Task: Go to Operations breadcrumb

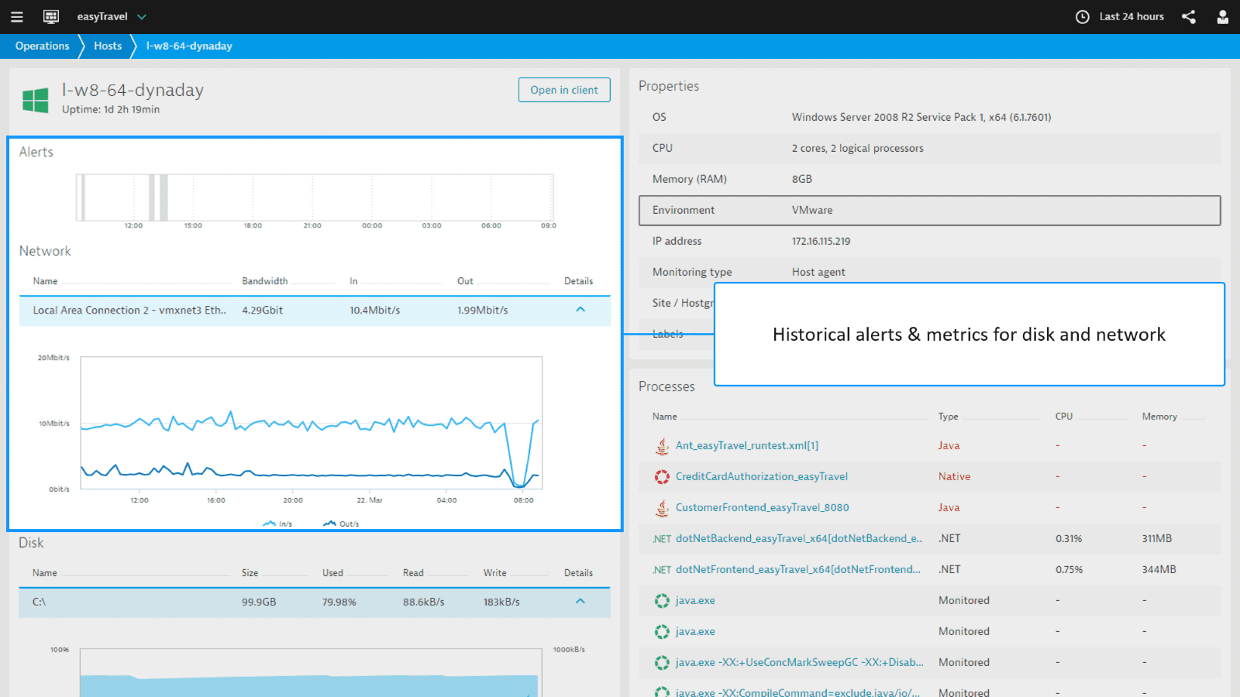Action: tap(43, 46)
